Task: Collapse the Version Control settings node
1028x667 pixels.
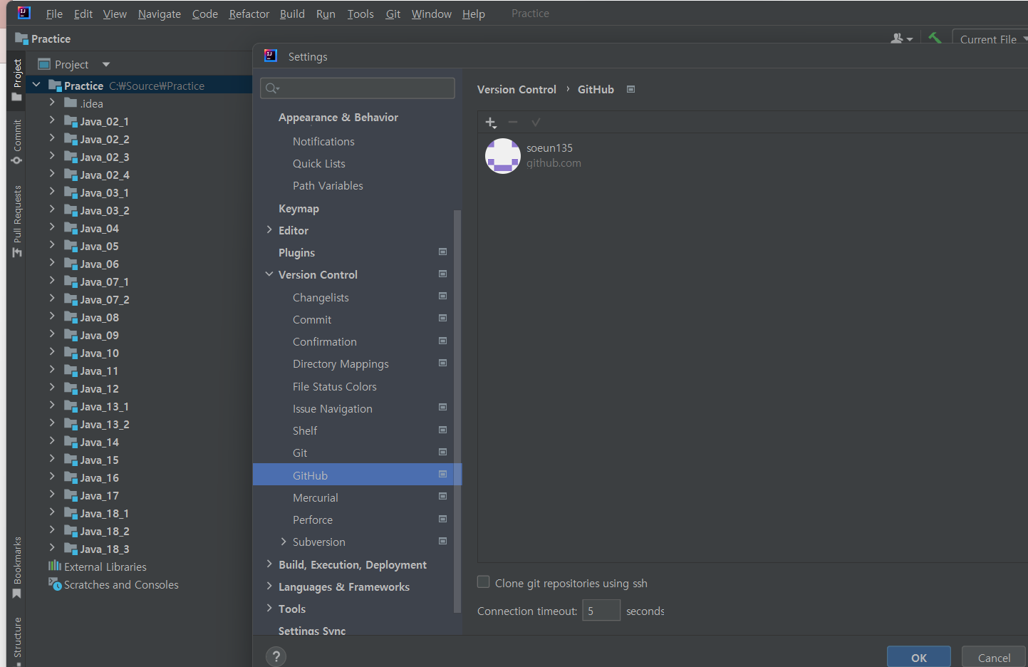Action: coord(269,274)
